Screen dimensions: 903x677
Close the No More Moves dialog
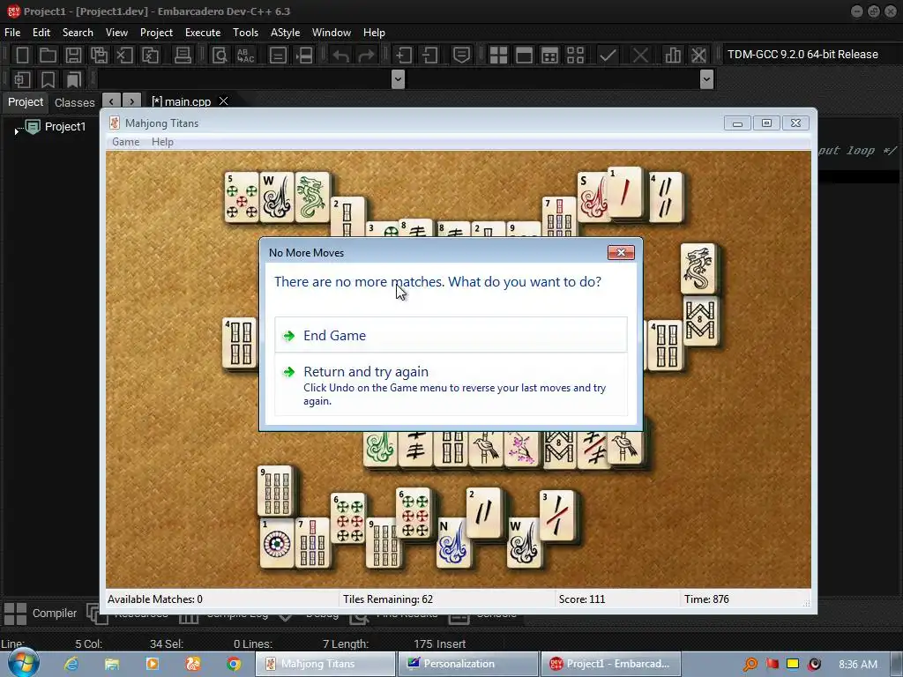(621, 252)
